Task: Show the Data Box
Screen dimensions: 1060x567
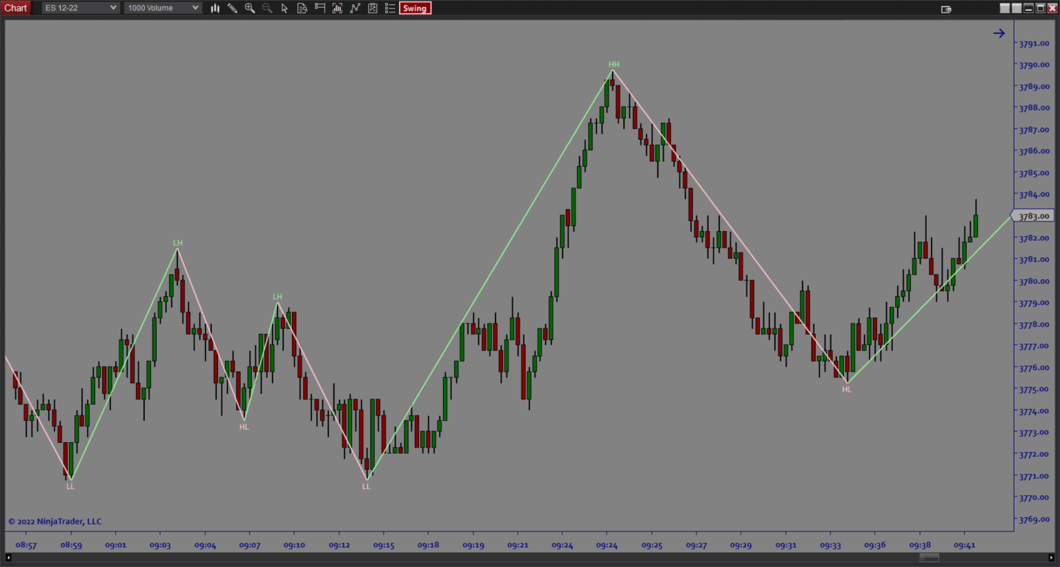Action: click(x=302, y=8)
